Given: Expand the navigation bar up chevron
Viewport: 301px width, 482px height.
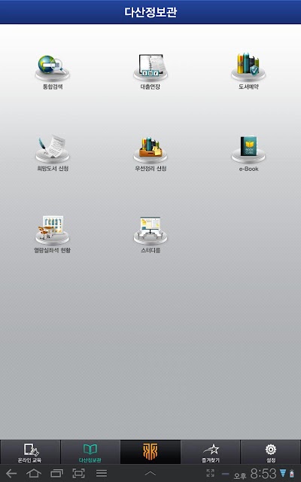Looking at the screenshot, I should point(150,474).
